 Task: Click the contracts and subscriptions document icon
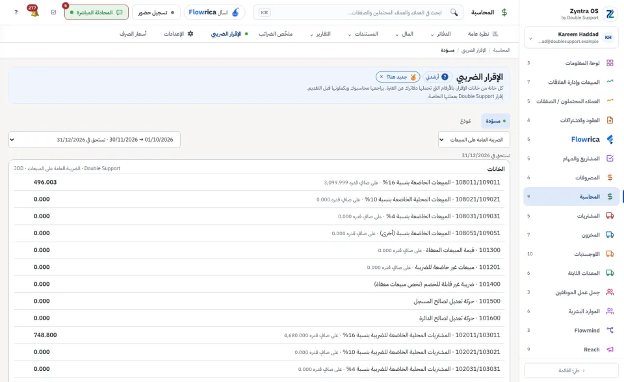[610, 120]
